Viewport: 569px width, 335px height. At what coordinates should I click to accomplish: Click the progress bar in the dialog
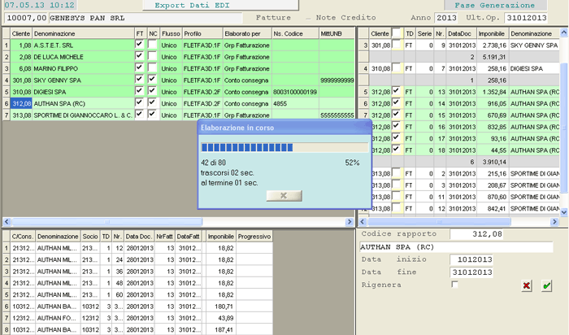coord(284,147)
